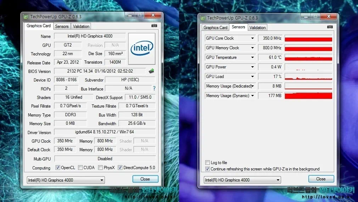Uncheck Continue refreshing in background option
This screenshot has height=202, width=358.
208,169
